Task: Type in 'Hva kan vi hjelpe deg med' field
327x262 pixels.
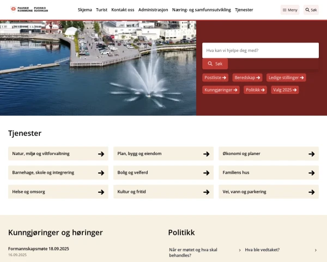Action: click(x=260, y=50)
